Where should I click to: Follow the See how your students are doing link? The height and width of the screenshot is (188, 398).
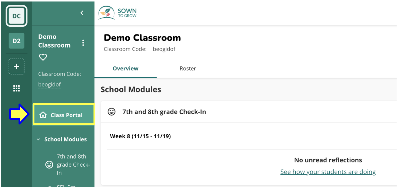(328, 172)
